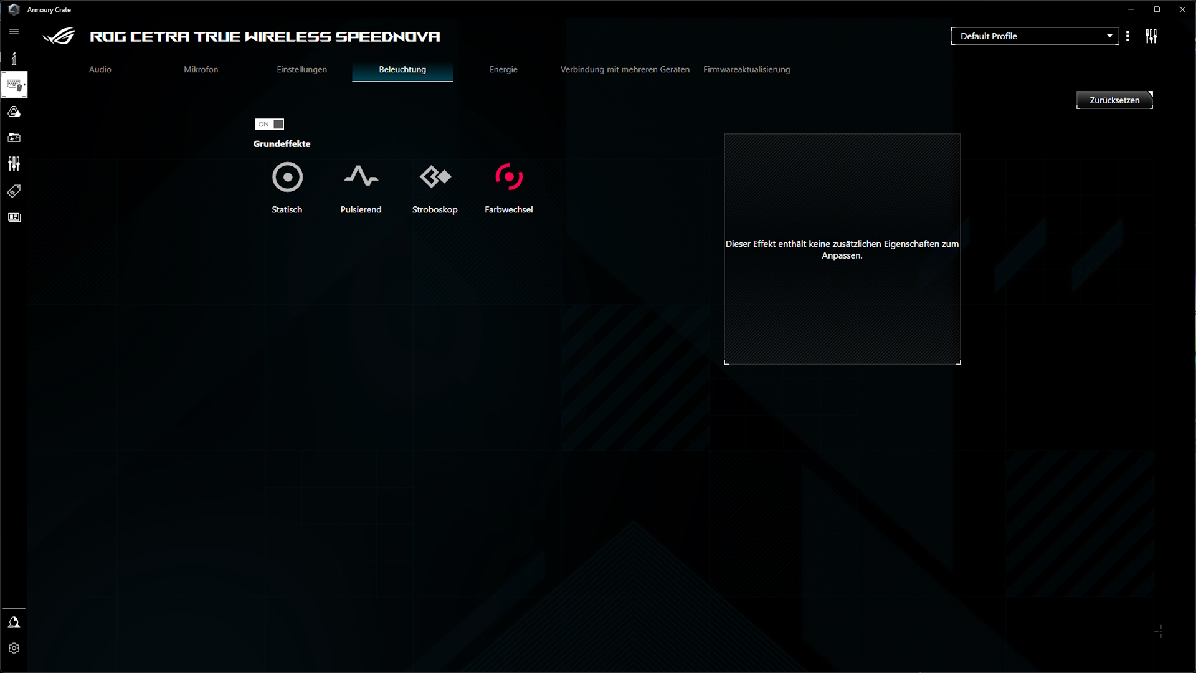
Task: Switch to the Mikrofon tab
Action: point(201,69)
